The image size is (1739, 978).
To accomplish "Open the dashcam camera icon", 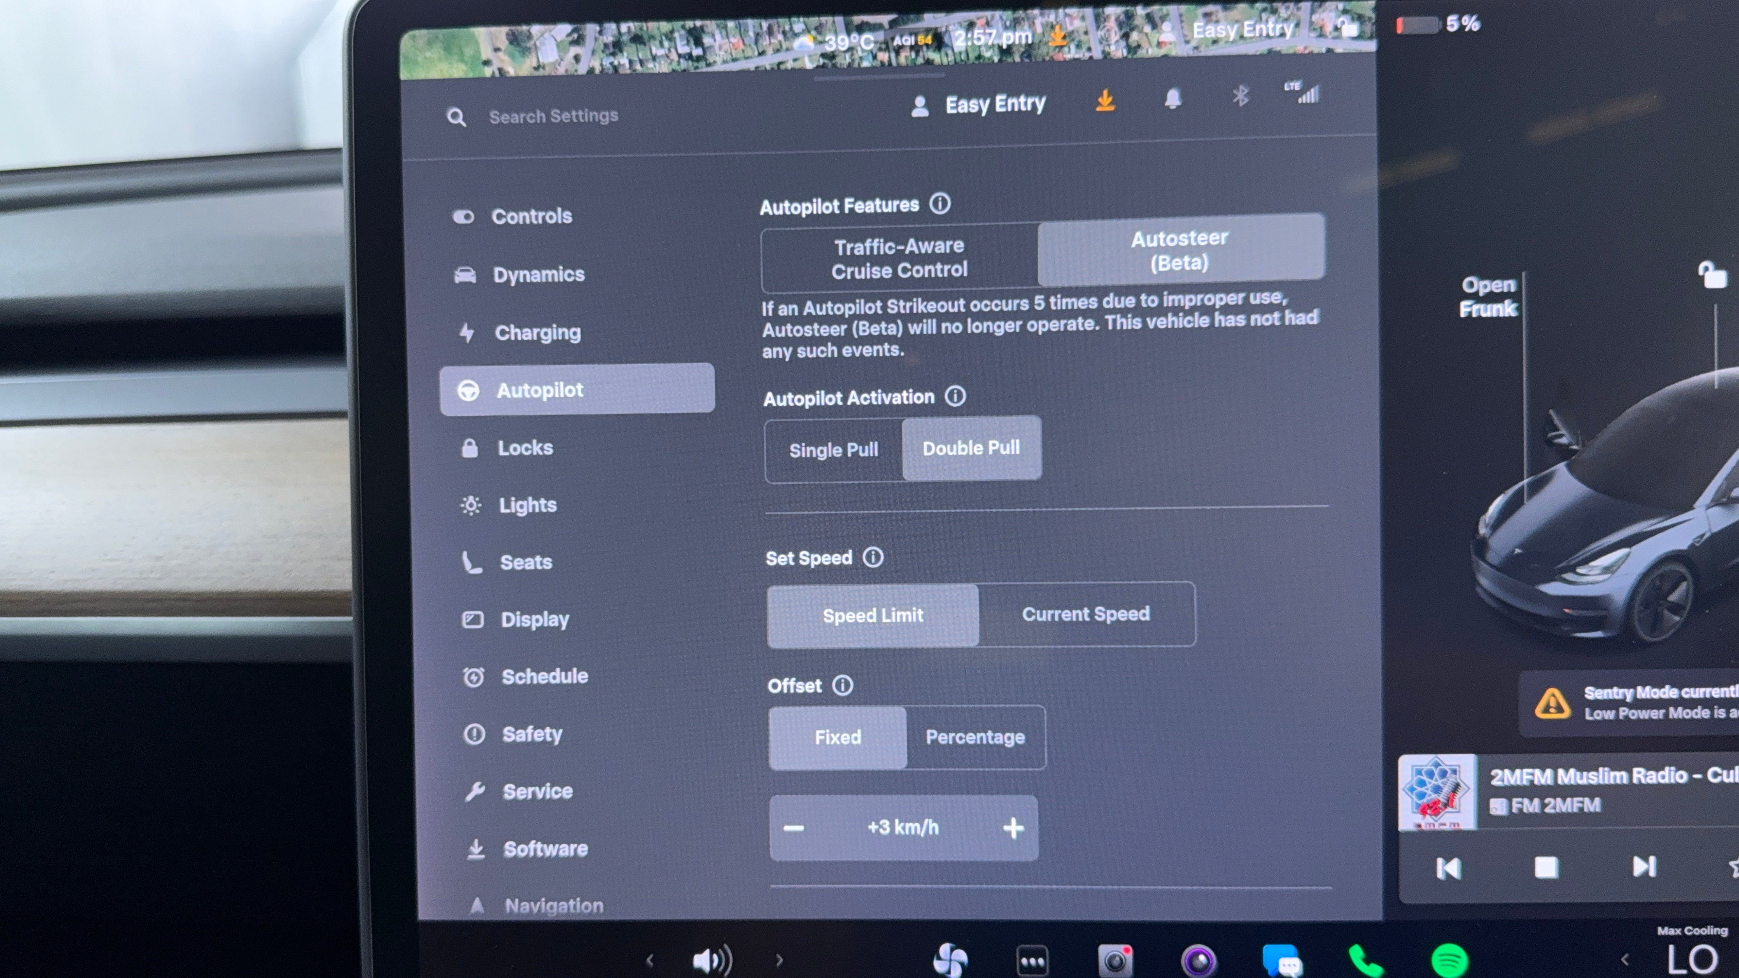I will [1114, 960].
